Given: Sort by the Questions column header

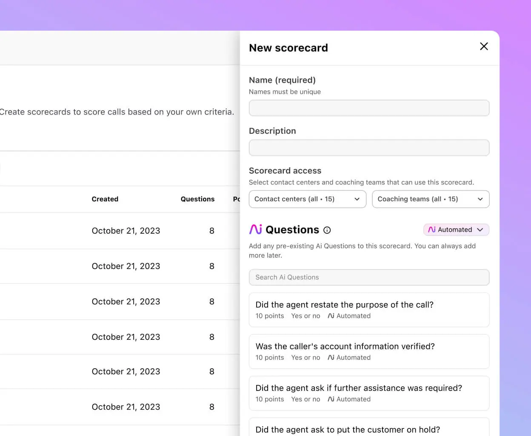Looking at the screenshot, I should [x=197, y=199].
